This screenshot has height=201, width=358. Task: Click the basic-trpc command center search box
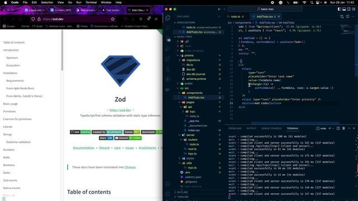(x=265, y=9)
